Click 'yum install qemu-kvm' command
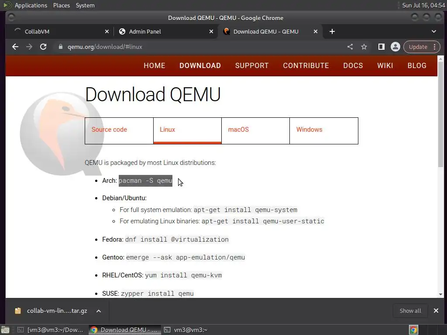 pos(184,276)
